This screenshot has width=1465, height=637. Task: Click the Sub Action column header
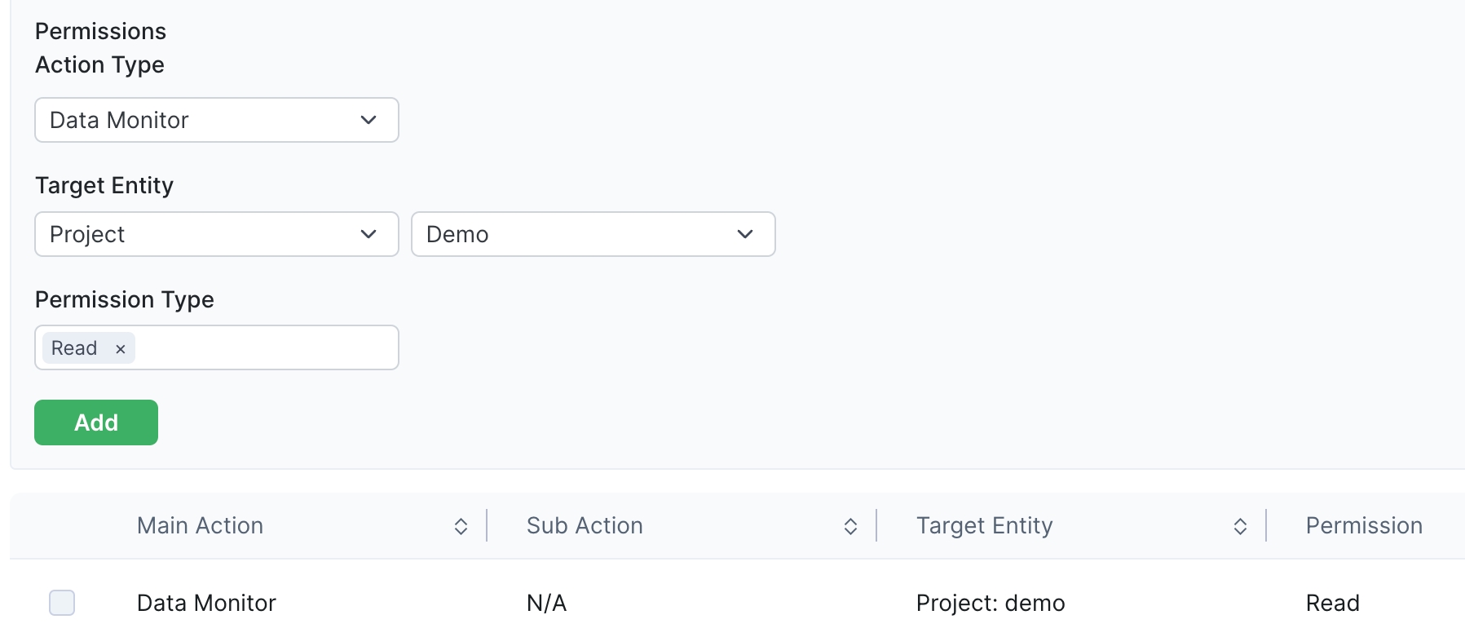pos(585,526)
